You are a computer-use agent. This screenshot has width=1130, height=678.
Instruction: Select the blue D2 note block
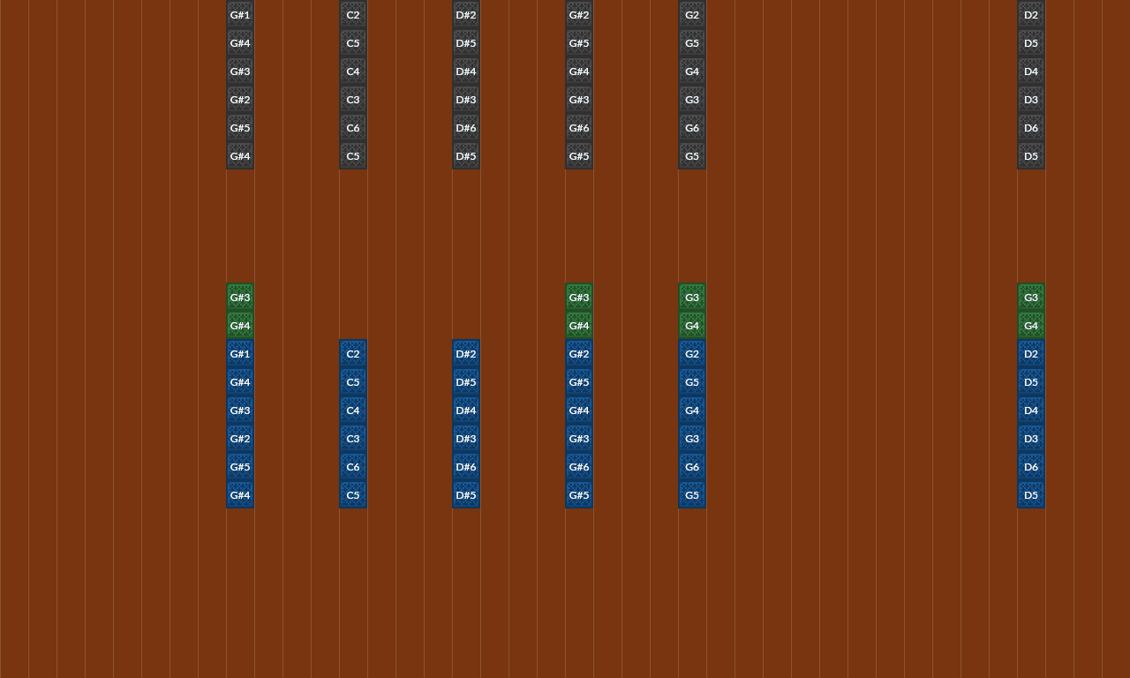click(1030, 354)
